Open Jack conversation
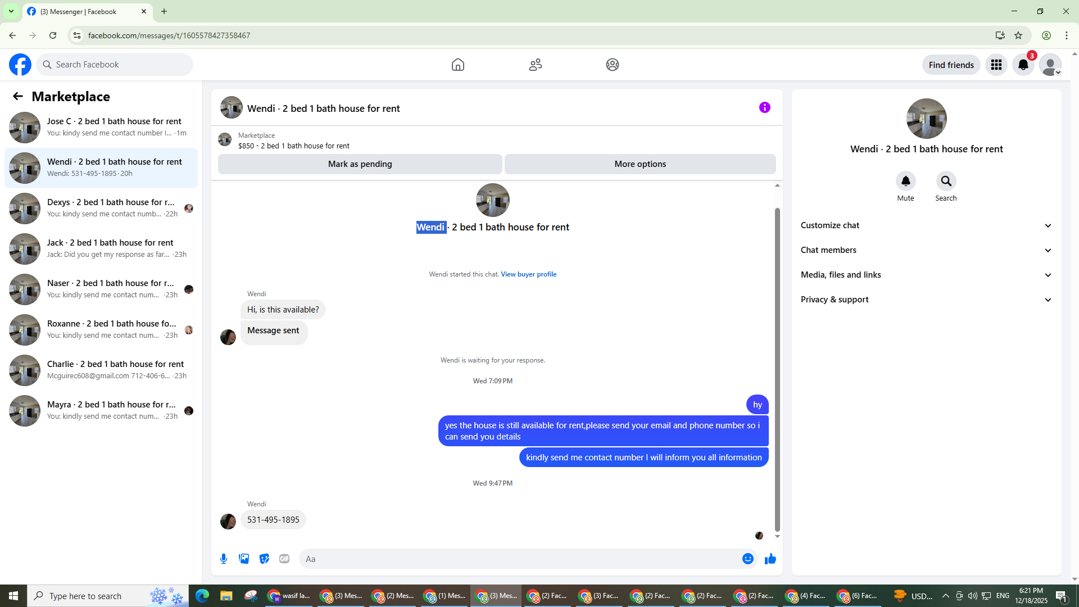 [x=101, y=249]
